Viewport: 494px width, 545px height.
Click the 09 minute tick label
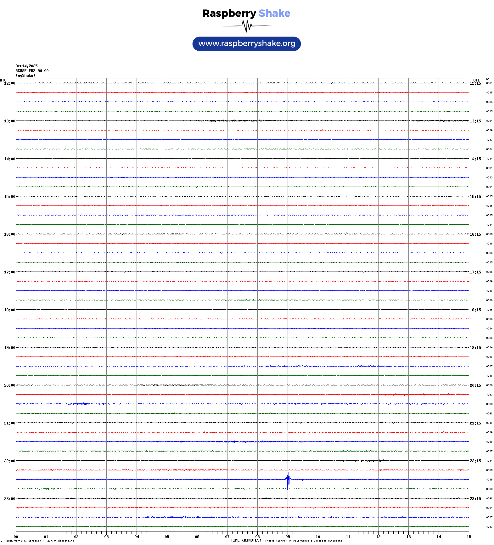[x=288, y=537]
